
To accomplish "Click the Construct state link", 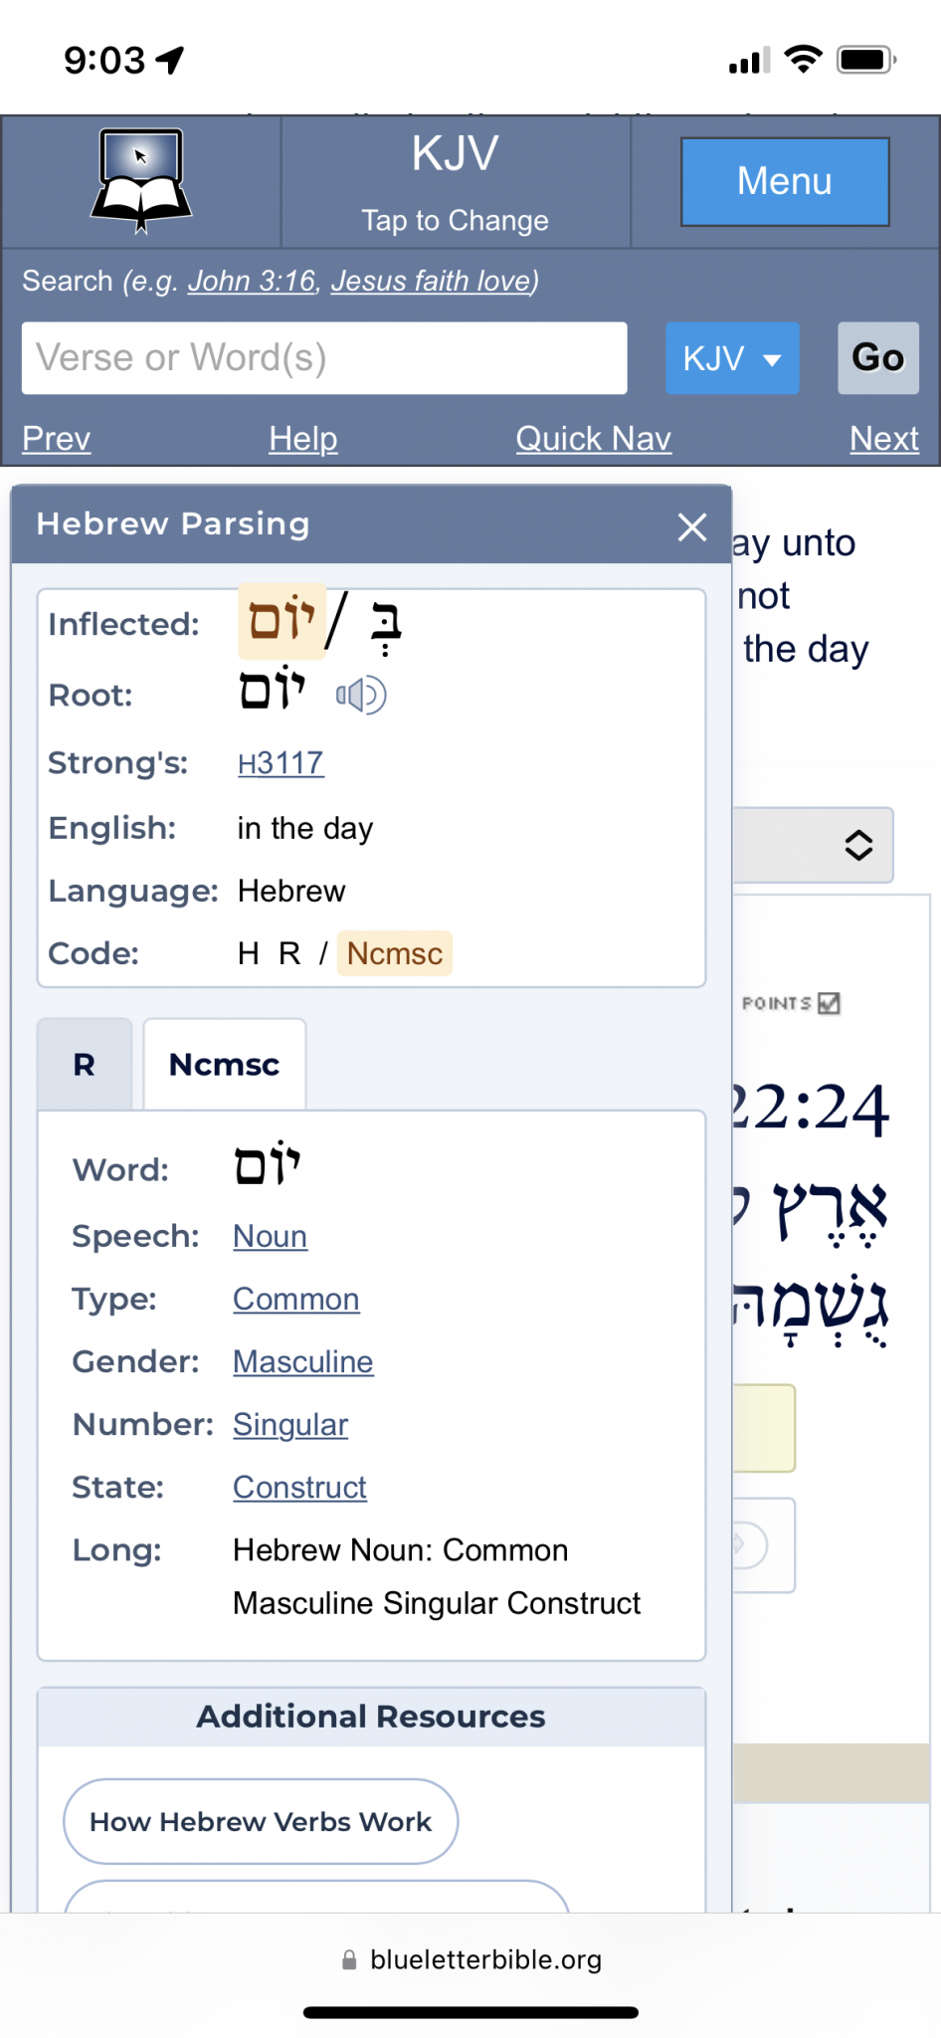I will (299, 1487).
